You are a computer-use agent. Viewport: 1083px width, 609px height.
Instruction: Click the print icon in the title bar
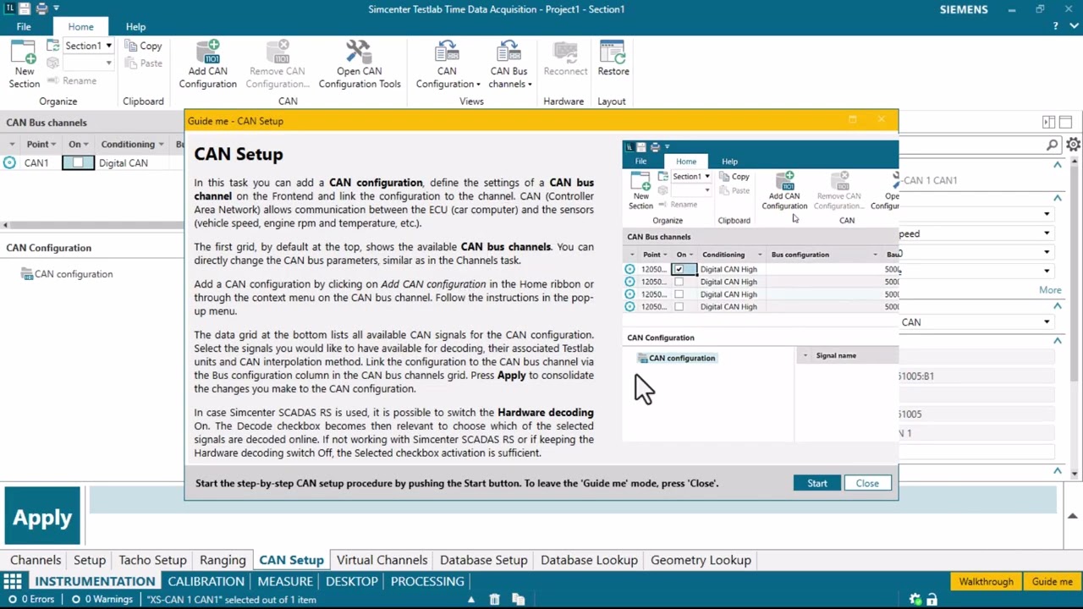[x=41, y=8]
